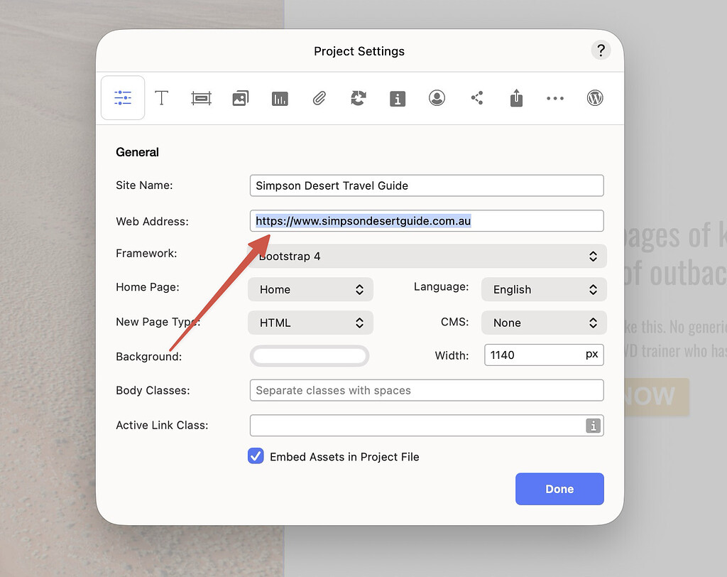
Task: Open the General settings tab icon
Action: coord(123,98)
